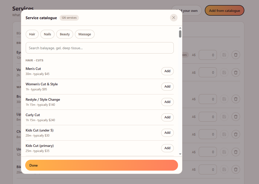Add Restyle / Style Change service
Screen dimensions: 259x184
(167, 102)
